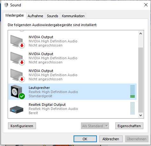Image resolution: width=151 pixels, height=146 pixels.
Task: Click the Realtek Digital Output level meter
Action: pyautogui.click(x=133, y=108)
